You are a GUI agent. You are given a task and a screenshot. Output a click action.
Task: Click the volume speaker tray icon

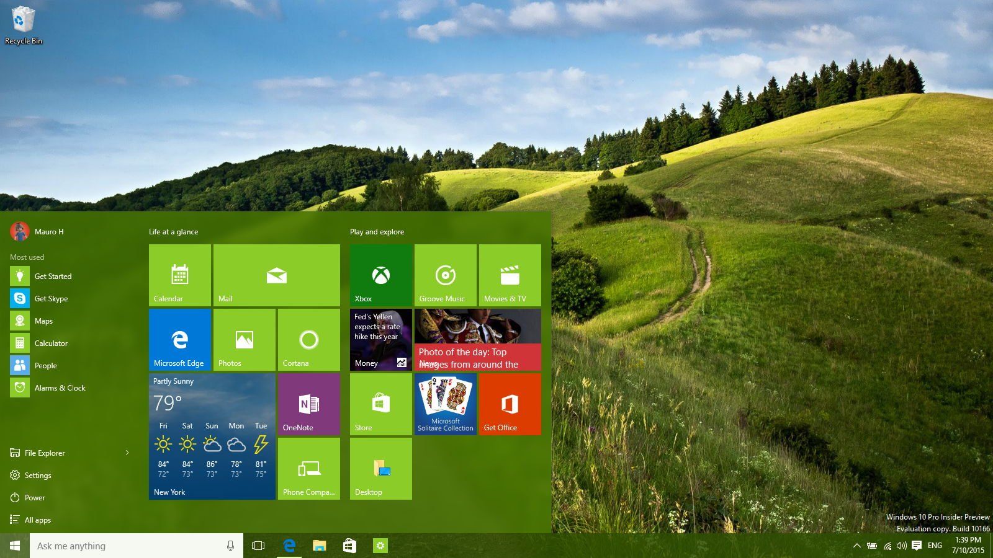click(x=902, y=546)
